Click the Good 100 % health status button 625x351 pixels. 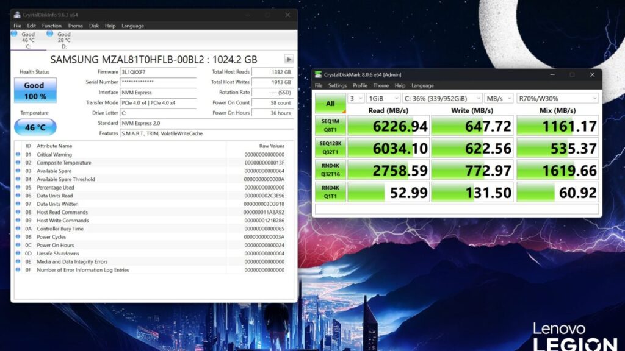click(35, 91)
